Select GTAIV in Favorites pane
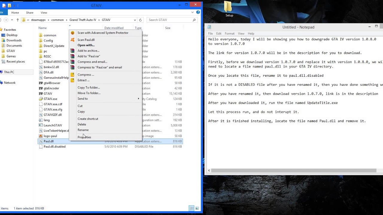Image resolution: width=383 pixels, height=215 pixels. pos(11,51)
